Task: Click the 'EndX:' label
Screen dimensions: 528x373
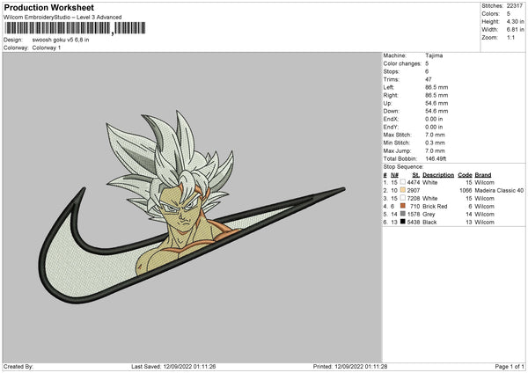Action: click(x=391, y=119)
